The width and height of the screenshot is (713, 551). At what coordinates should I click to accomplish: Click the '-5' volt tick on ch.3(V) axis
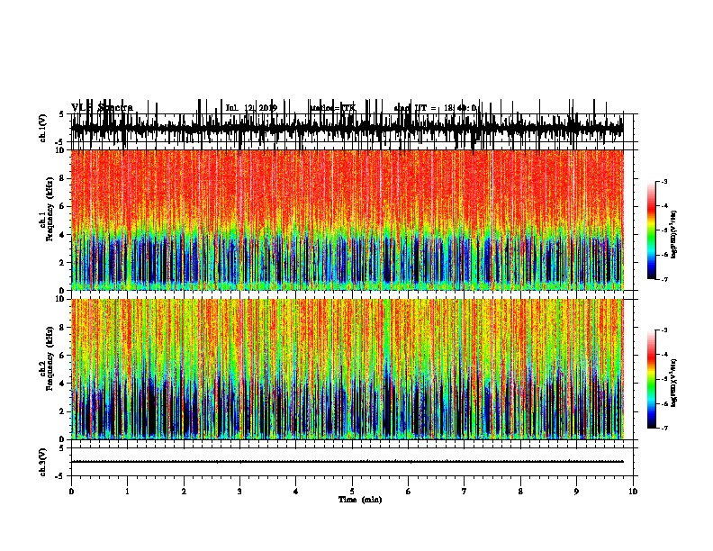coord(60,476)
